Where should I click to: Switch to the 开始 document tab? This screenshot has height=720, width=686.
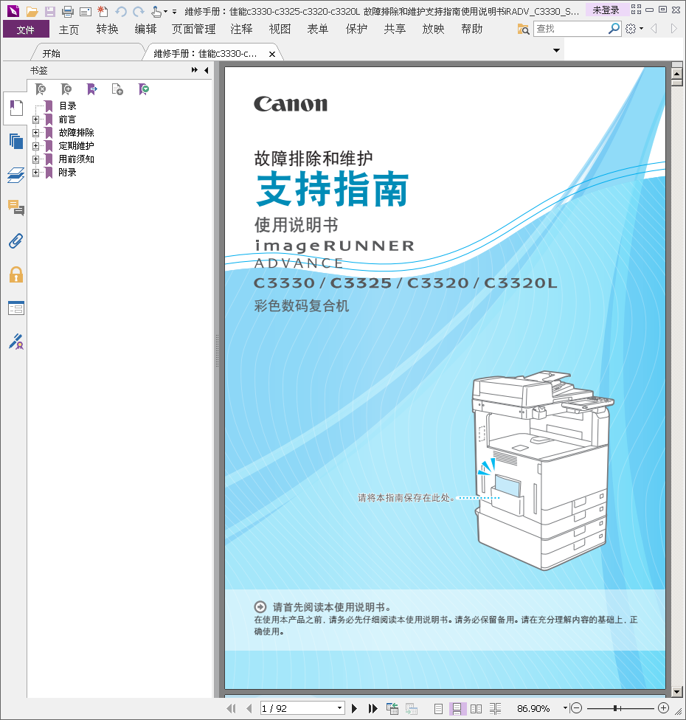(52, 53)
